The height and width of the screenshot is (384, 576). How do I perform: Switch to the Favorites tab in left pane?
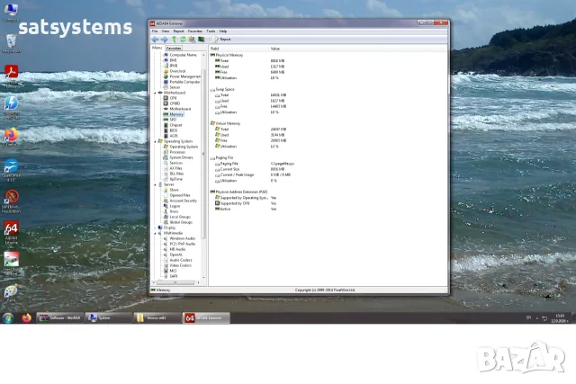pyautogui.click(x=174, y=48)
